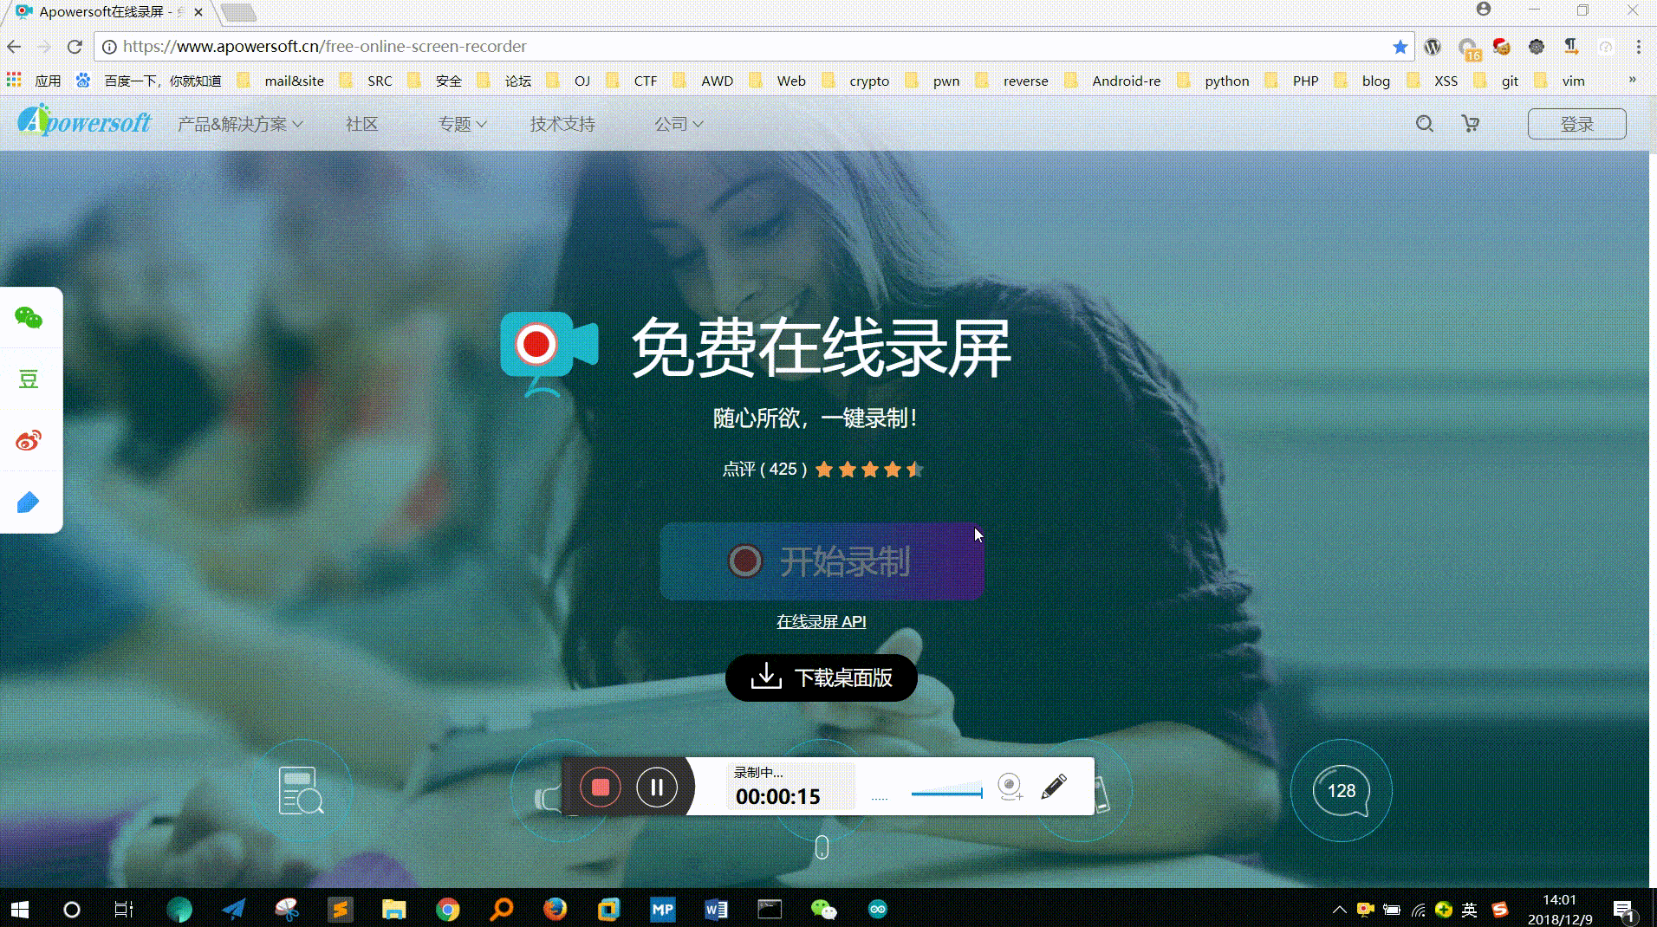Open Sublime Text from taskbar
The image size is (1657, 927).
tap(340, 909)
